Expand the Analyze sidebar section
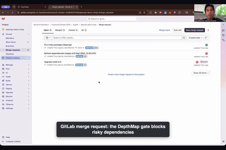The width and height of the screenshot is (226, 150). click(16, 101)
